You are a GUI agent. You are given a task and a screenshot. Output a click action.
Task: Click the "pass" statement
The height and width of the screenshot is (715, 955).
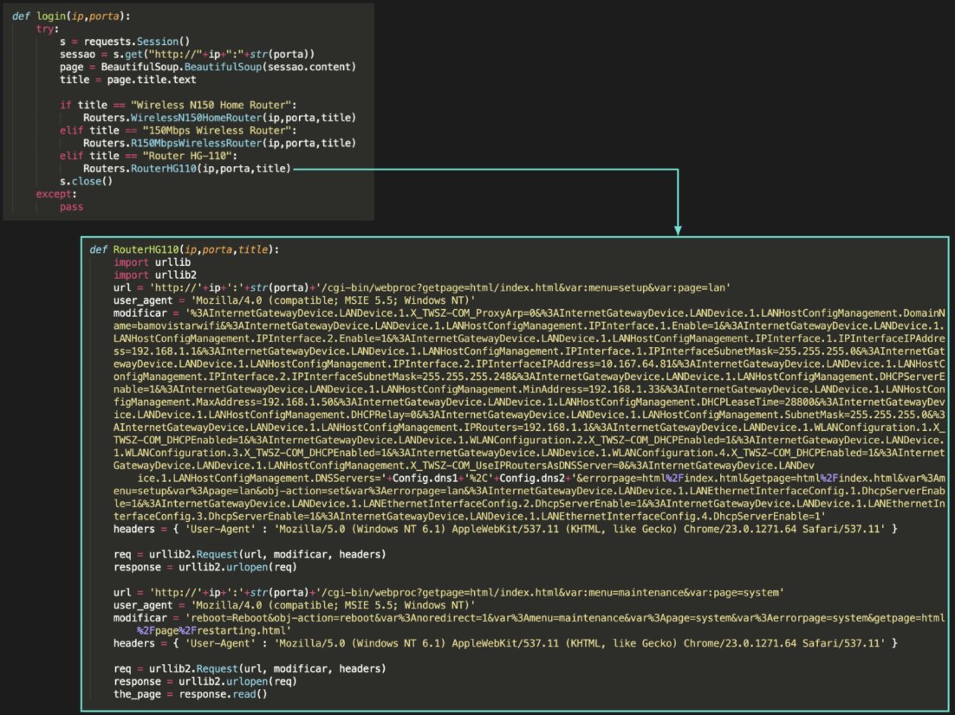pyautogui.click(x=71, y=207)
